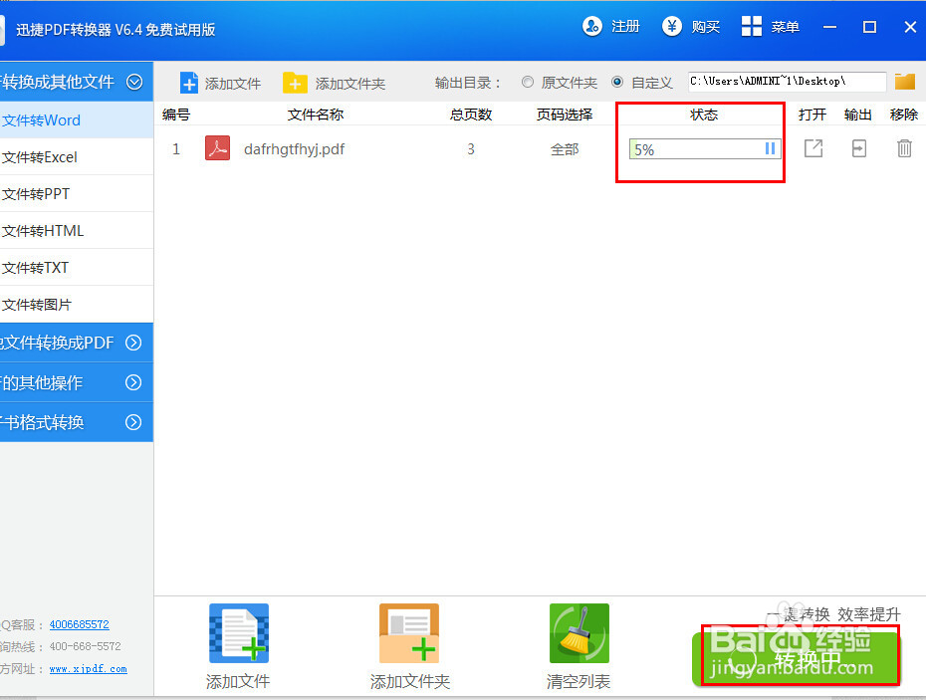Click the large 添加文件夹 bottom icon
The width and height of the screenshot is (926, 700).
click(408, 633)
